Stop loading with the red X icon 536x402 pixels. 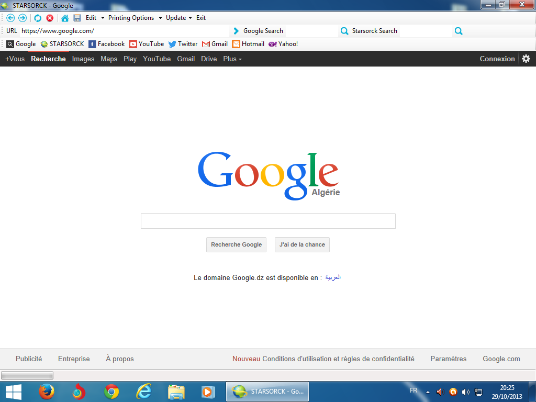50,18
